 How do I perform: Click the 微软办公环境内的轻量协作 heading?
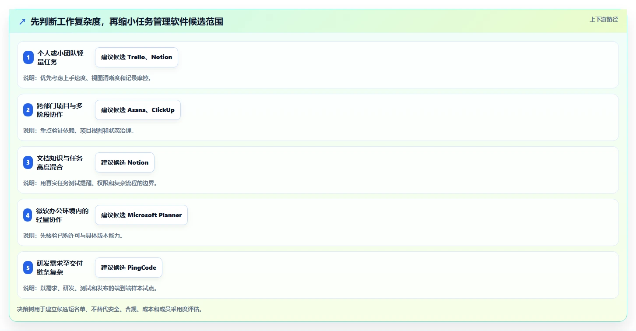click(63, 215)
